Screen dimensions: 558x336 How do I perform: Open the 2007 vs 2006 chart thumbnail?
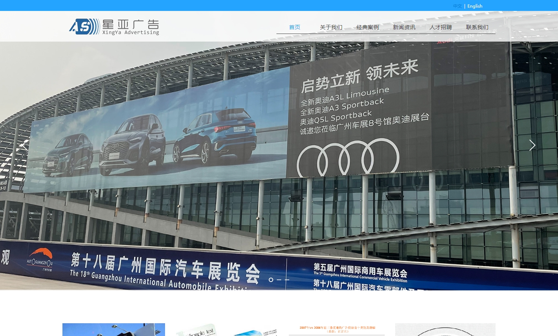[x=337, y=329]
